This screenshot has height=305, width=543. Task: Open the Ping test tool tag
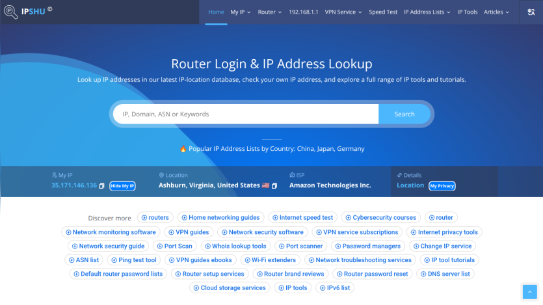(134, 260)
